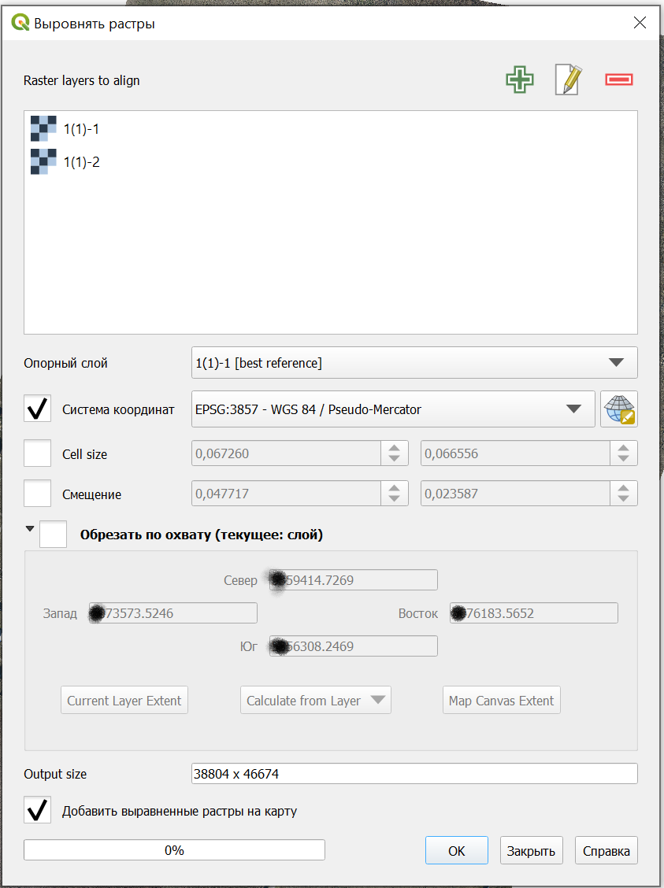Click the OK button
This screenshot has height=888, width=664.
point(457,850)
